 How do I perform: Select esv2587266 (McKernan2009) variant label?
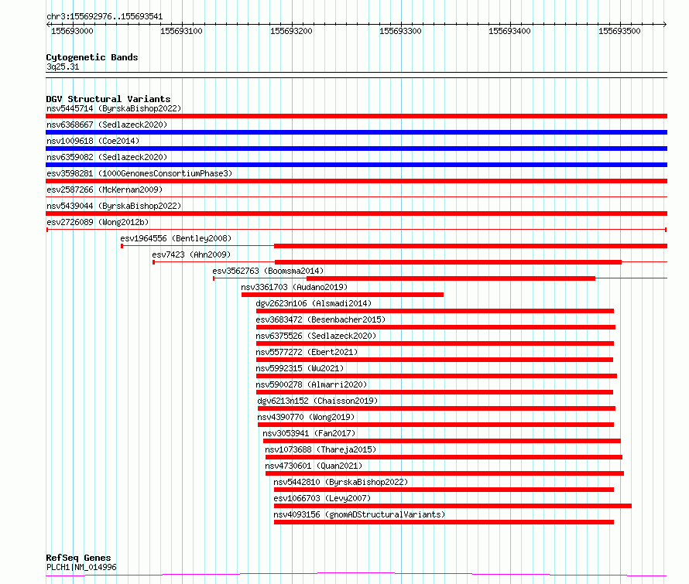(x=105, y=190)
